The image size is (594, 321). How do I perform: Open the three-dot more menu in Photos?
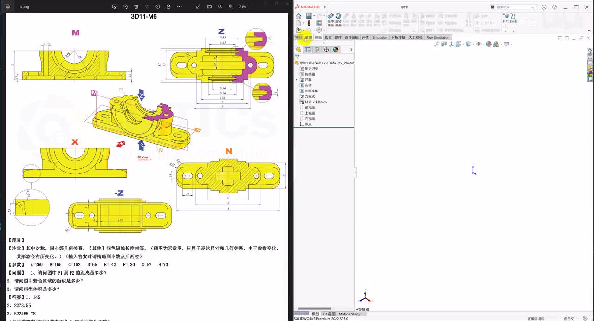(180, 7)
